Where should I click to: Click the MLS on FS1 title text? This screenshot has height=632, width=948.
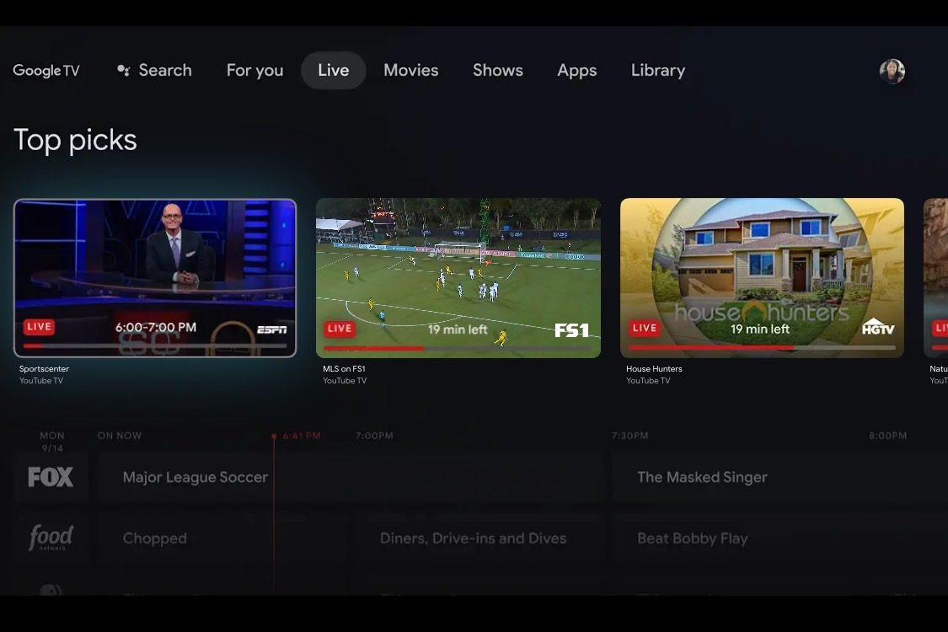tap(344, 368)
